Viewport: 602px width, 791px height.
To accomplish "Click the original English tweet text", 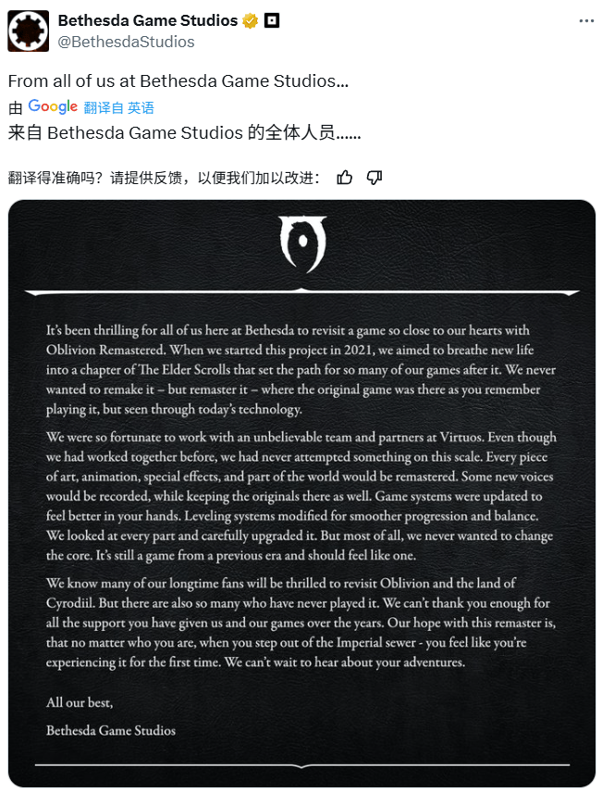I will coord(178,81).
